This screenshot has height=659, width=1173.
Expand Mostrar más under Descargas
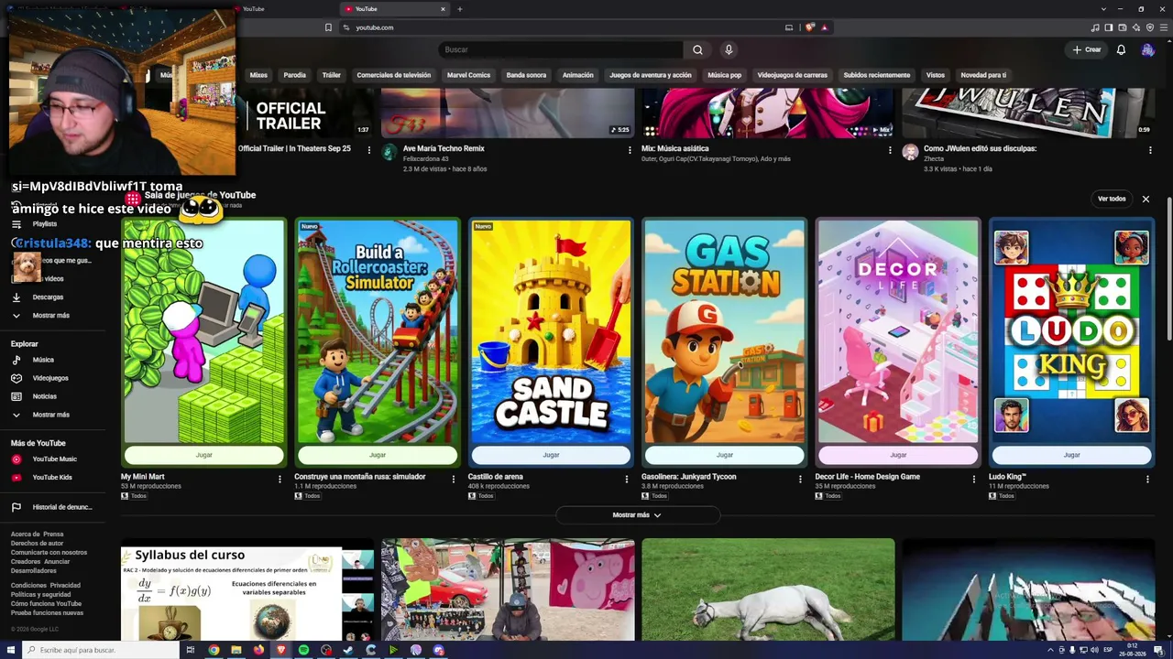coord(51,315)
